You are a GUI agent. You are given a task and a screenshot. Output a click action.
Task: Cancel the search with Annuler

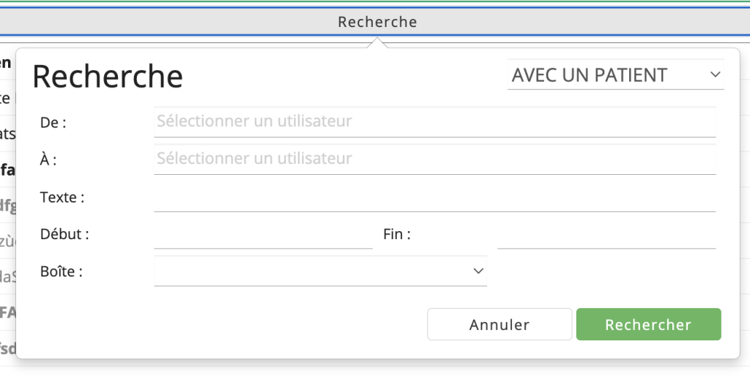[500, 324]
